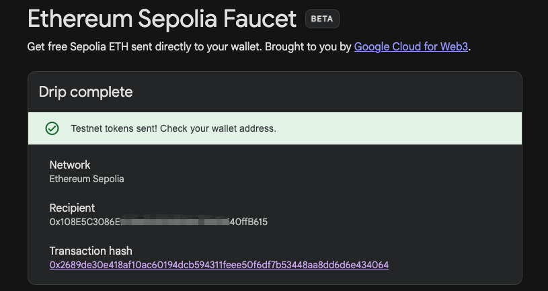Click the recipient address ending 40ffB615

point(249,222)
